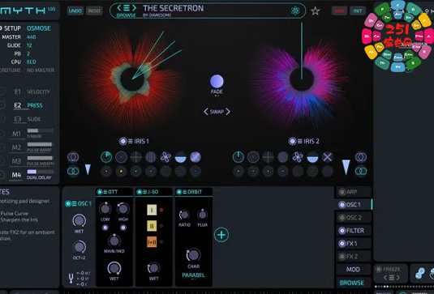
Task: Select Iris 1 concentric ring icon
Action: [x=121, y=157]
